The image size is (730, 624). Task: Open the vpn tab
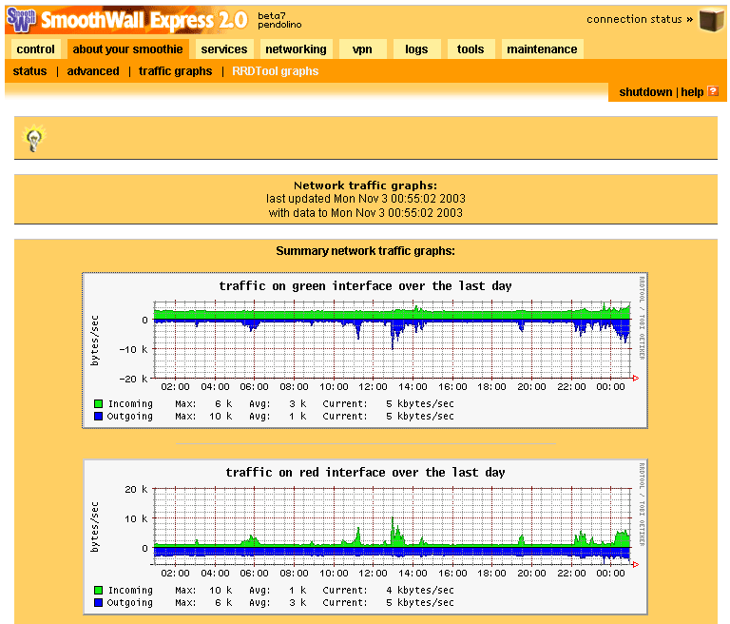[x=362, y=49]
